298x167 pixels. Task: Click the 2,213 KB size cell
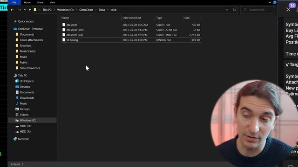click(x=195, y=35)
